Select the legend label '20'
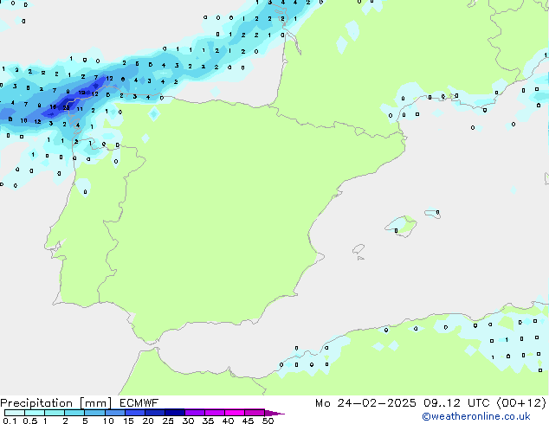The image size is (549, 424). tap(148, 421)
